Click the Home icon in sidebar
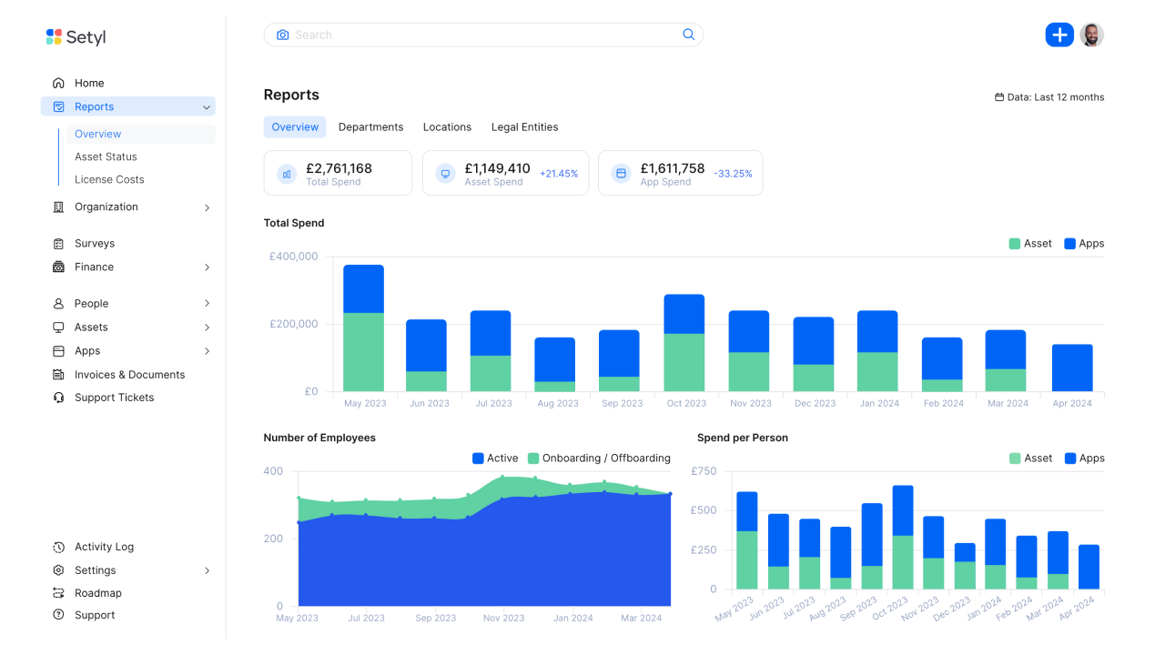The image size is (1165, 655). [58, 83]
